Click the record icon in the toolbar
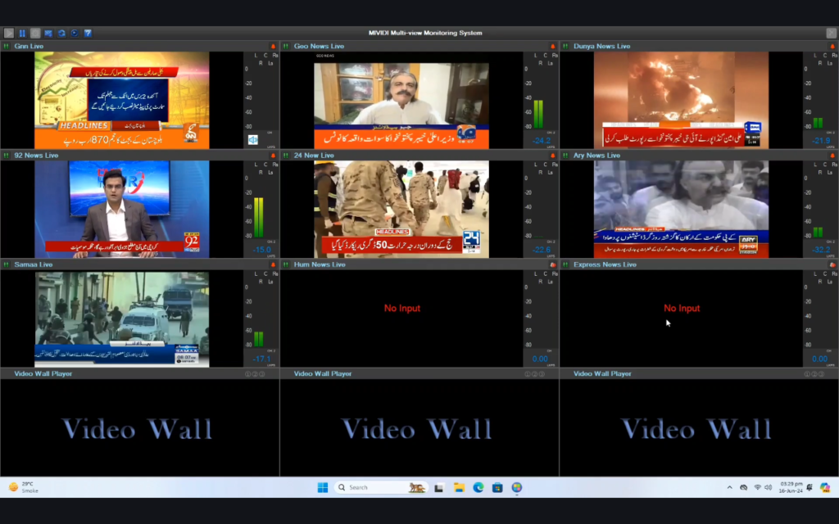The width and height of the screenshot is (839, 524). [x=75, y=33]
